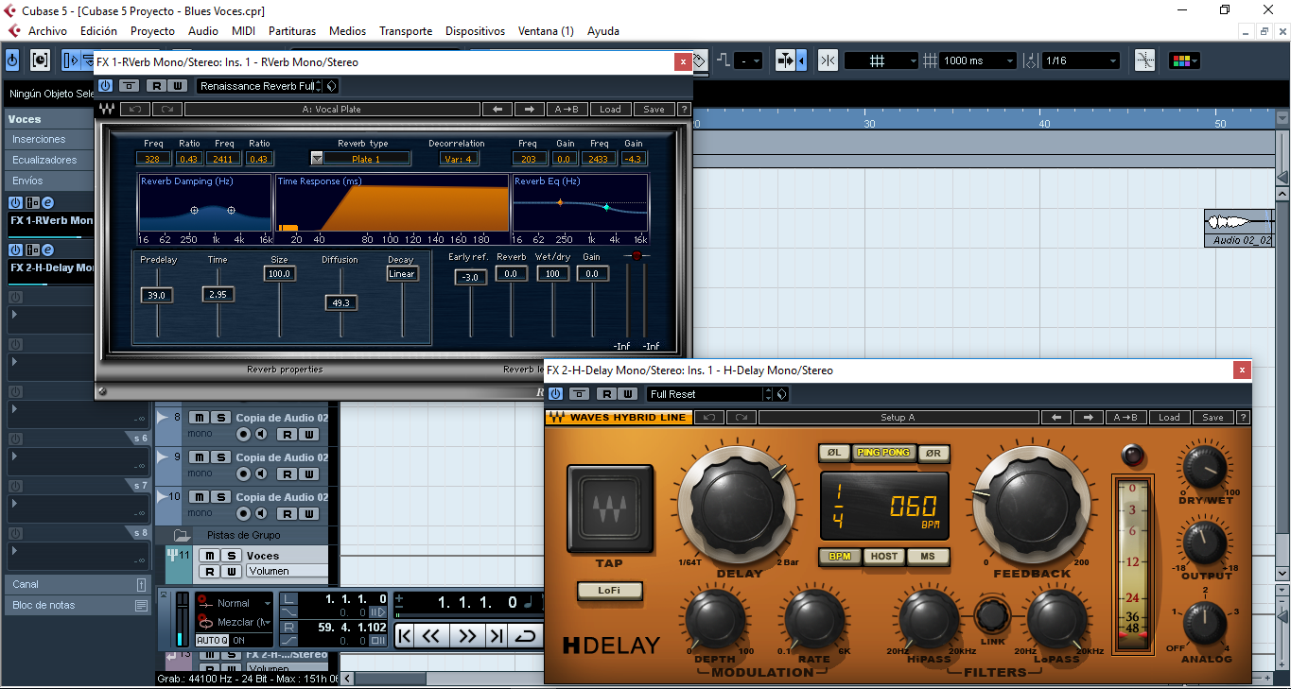1291x689 pixels.
Task: Open preset manager icon beside Renaissance Reverb Full
Action: 332,86
